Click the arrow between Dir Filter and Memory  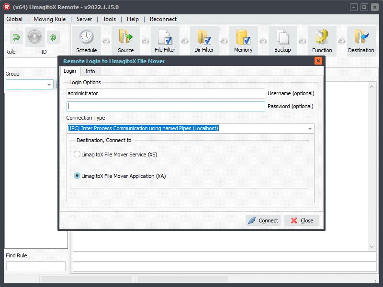pyautogui.click(x=224, y=41)
